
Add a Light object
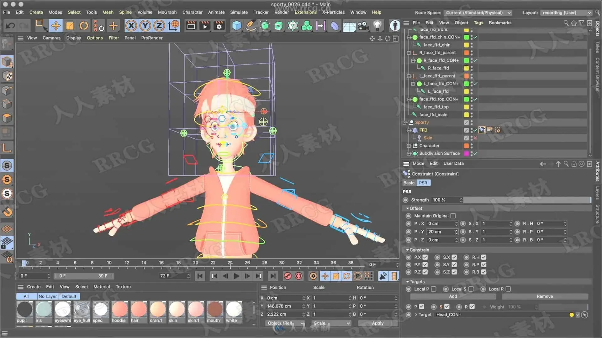point(377,26)
